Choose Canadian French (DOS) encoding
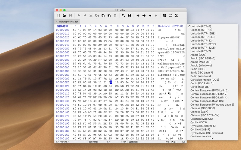This screenshot has width=241, height=150. pyautogui.click(x=205, y=79)
